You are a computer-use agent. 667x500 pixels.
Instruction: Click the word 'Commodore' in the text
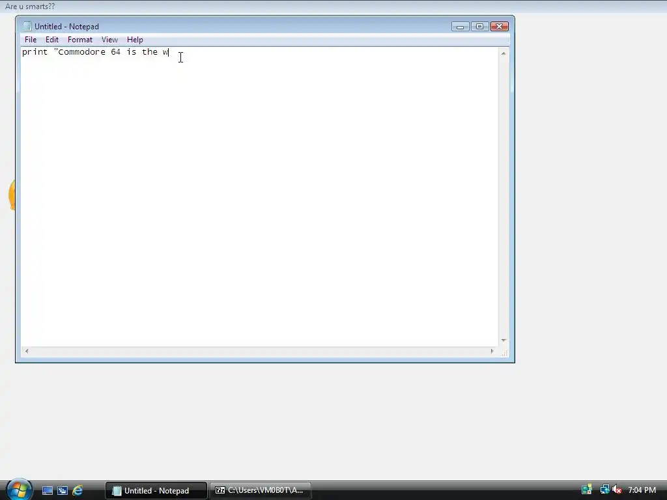coord(81,52)
